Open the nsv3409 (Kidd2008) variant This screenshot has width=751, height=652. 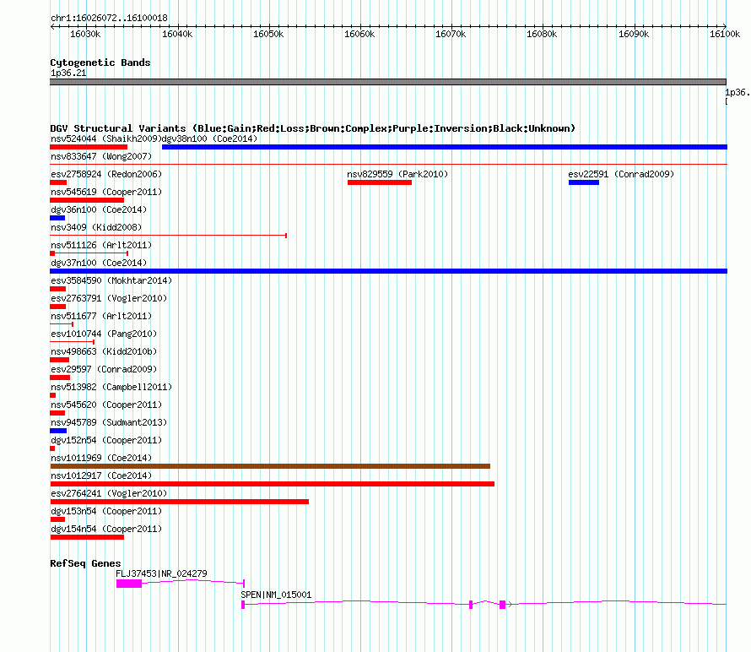point(96,227)
